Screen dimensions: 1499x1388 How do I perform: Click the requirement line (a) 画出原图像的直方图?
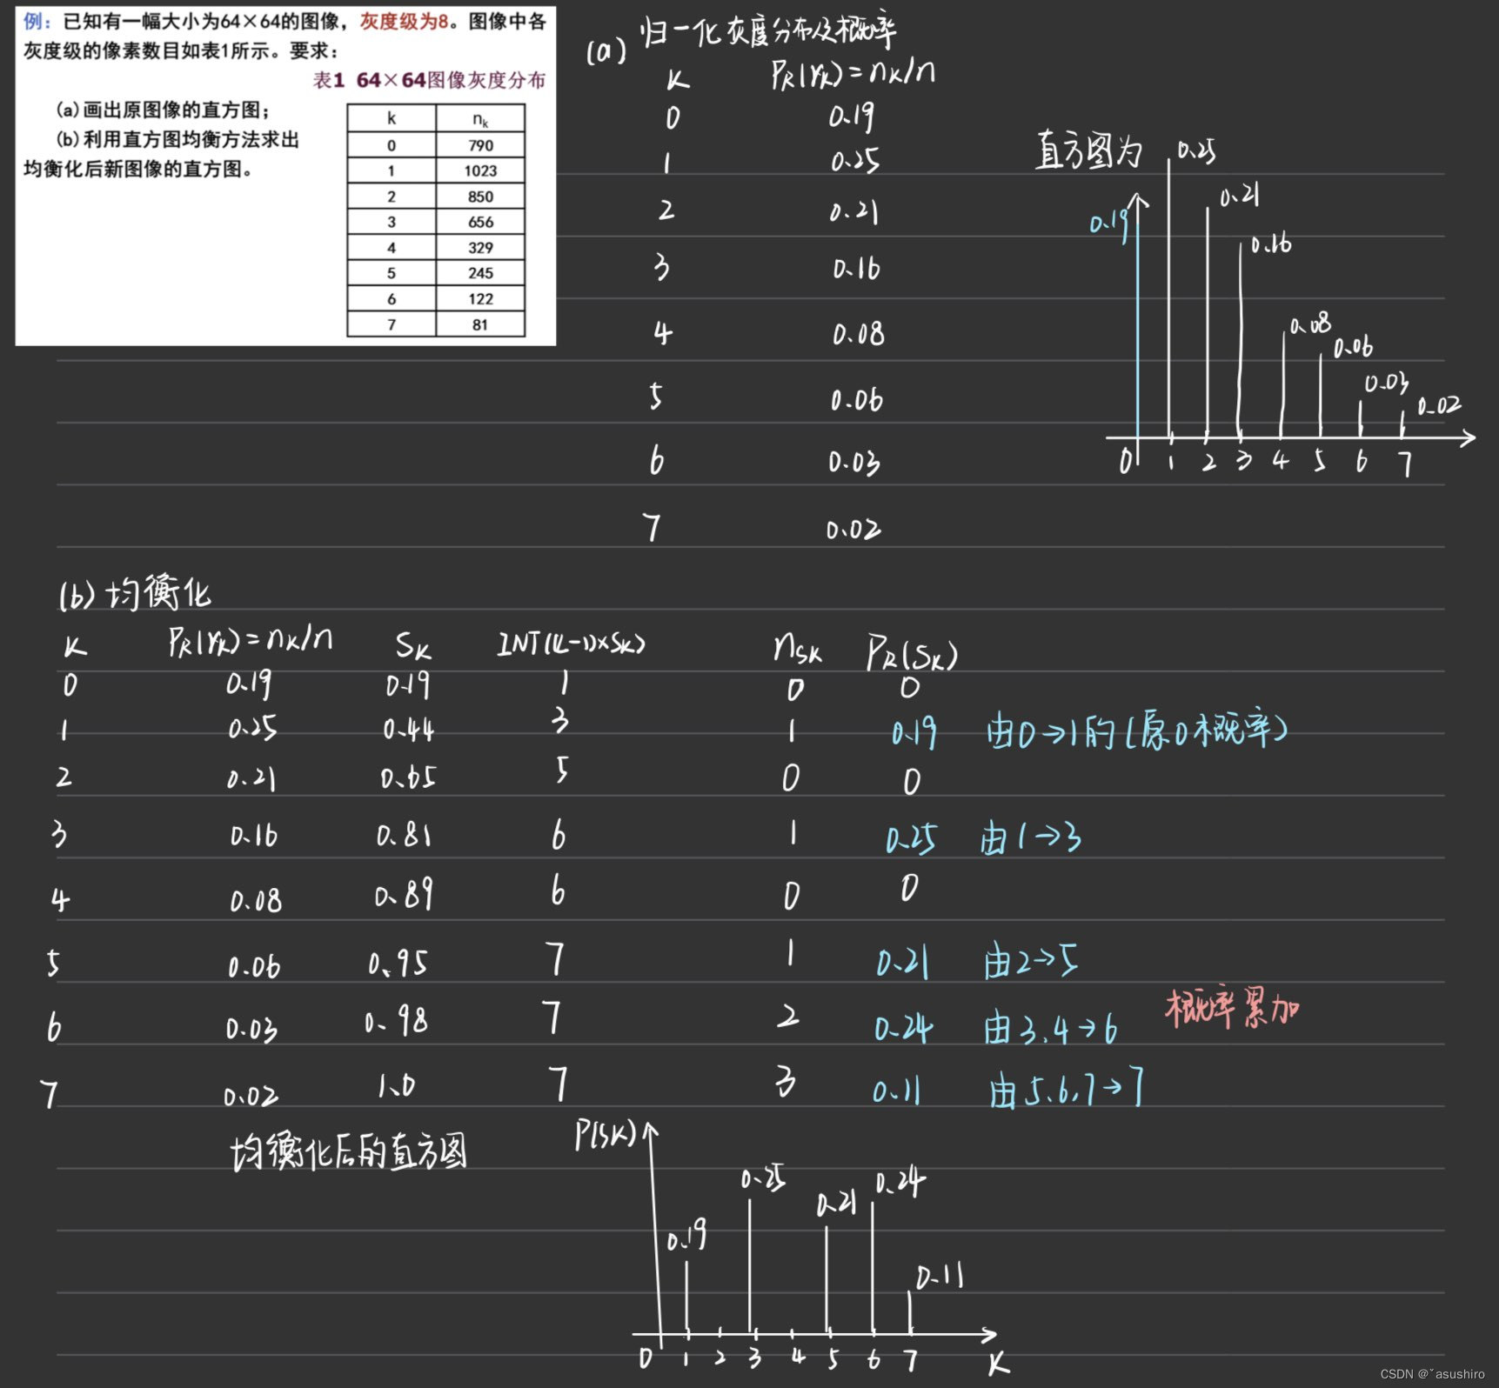[163, 110]
